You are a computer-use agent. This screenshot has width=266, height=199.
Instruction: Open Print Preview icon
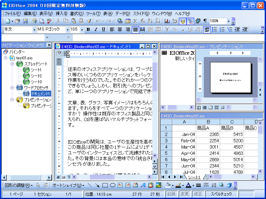click(42, 21)
